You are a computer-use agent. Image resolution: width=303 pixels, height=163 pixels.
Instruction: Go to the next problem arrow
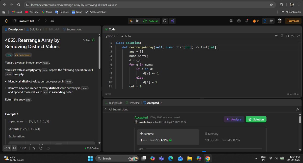tap(46, 21)
